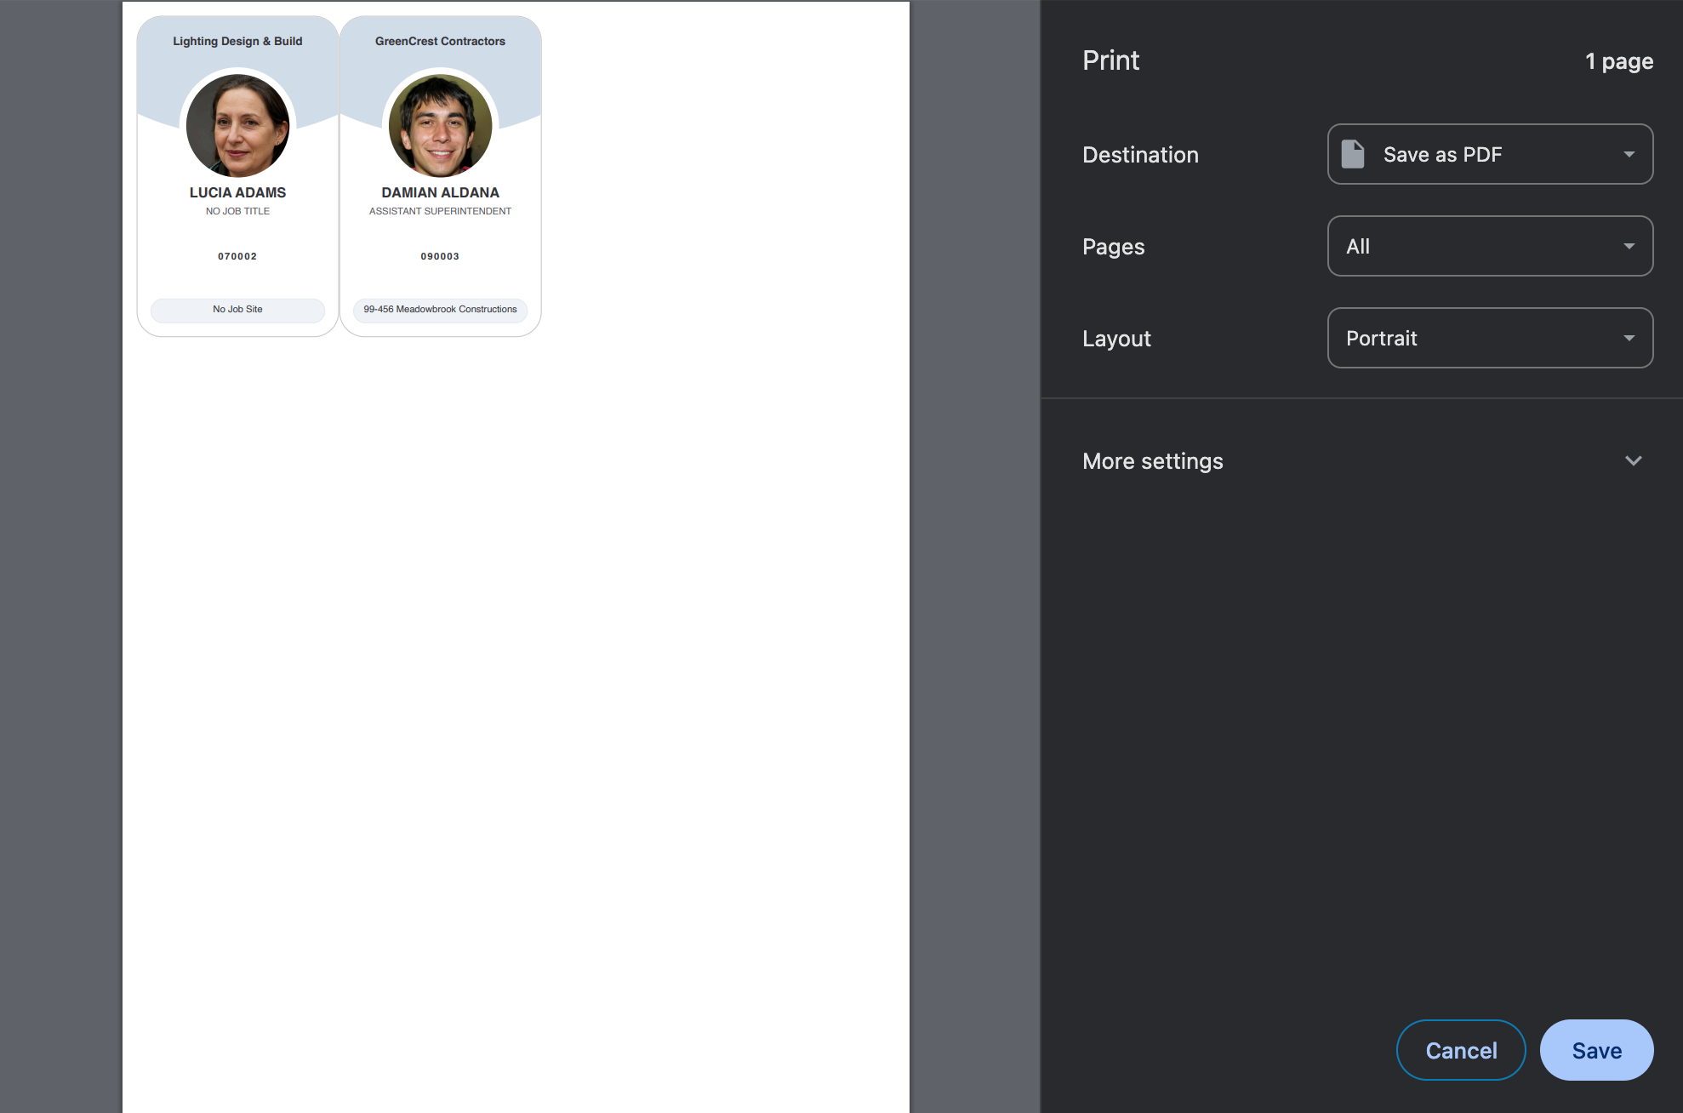This screenshot has width=1683, height=1113.
Task: Click the Lighting Design & Build header
Action: (237, 41)
